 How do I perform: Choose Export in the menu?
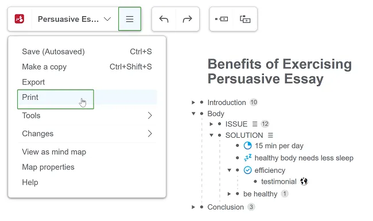tap(33, 82)
